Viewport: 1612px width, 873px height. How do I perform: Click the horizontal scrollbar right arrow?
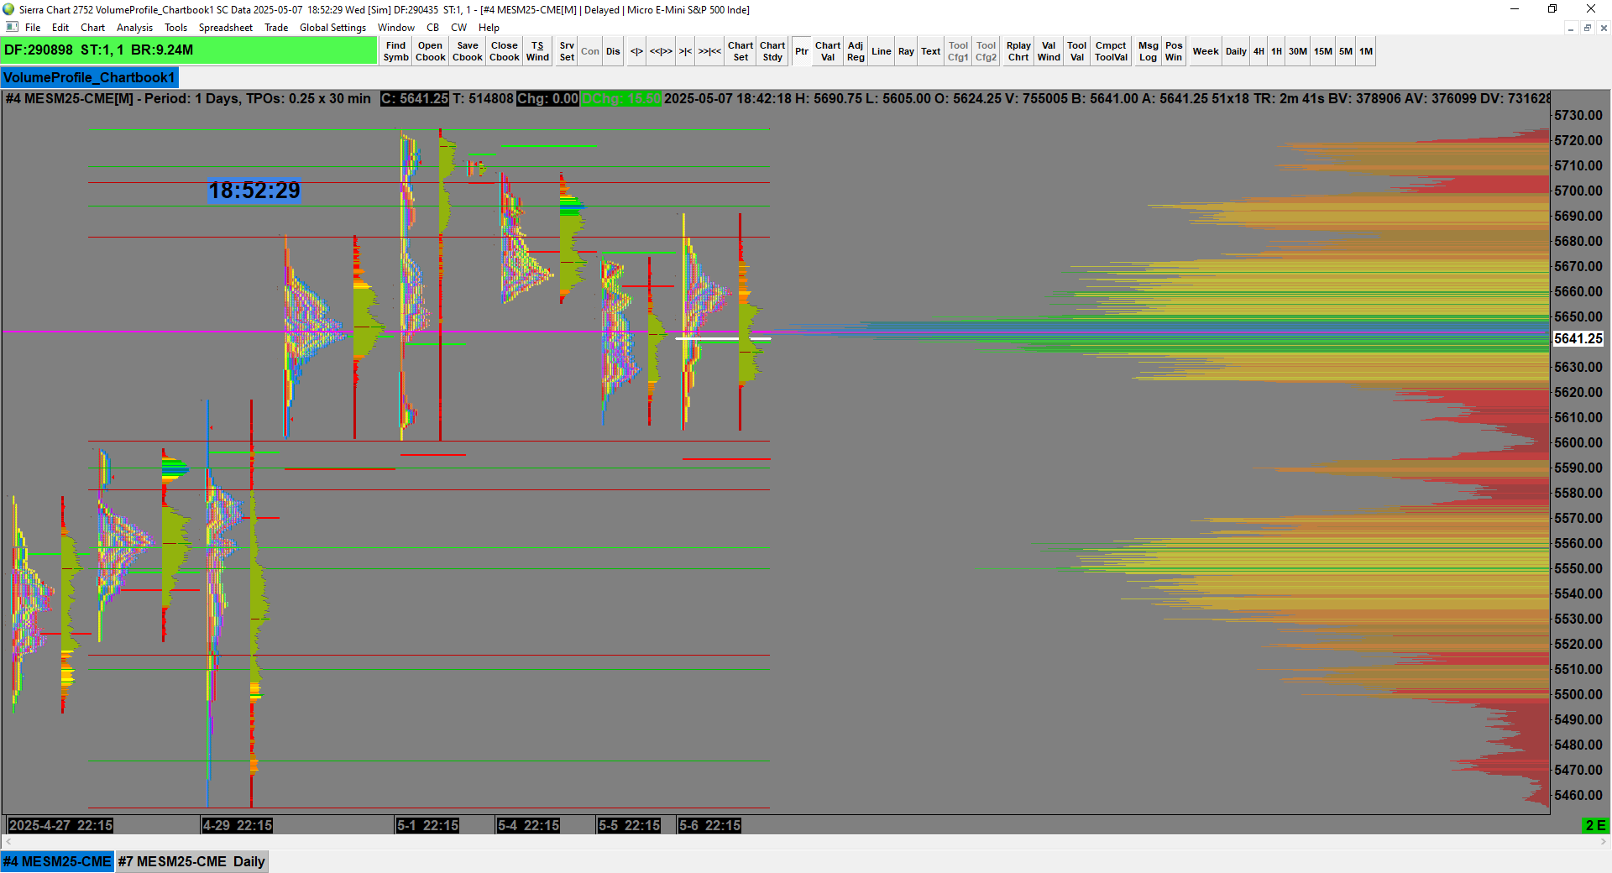[1604, 841]
